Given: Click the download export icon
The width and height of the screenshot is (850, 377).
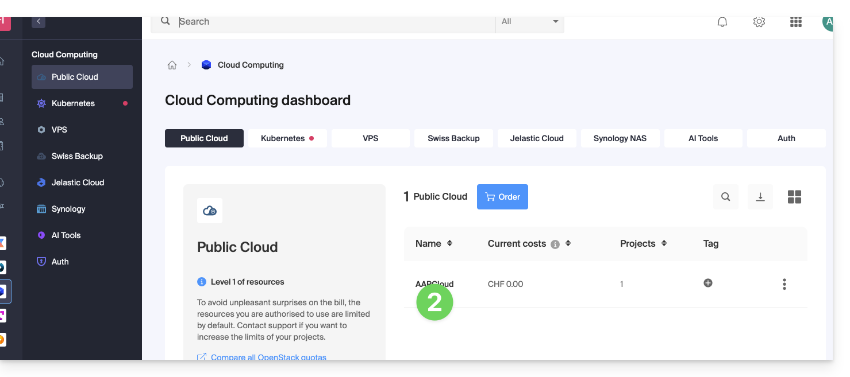Looking at the screenshot, I should click(x=760, y=197).
